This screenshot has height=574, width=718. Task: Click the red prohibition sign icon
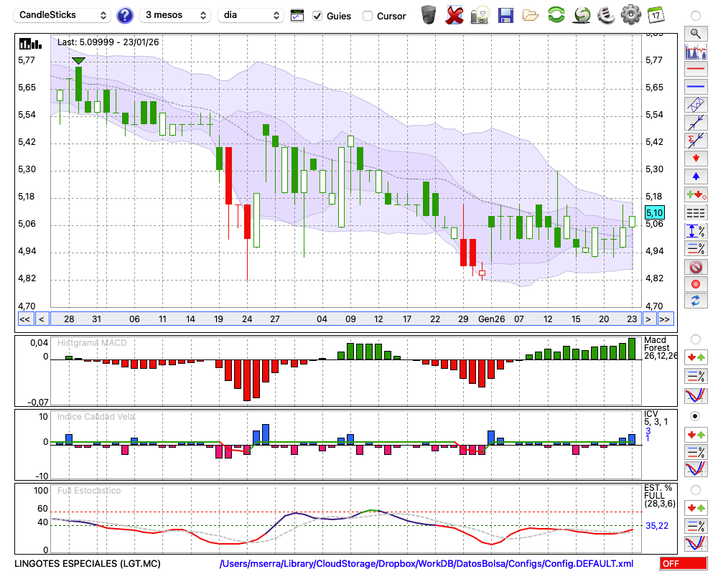click(x=696, y=266)
